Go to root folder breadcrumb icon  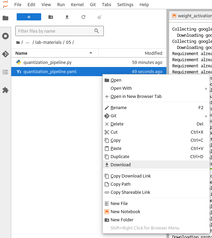click(x=18, y=42)
